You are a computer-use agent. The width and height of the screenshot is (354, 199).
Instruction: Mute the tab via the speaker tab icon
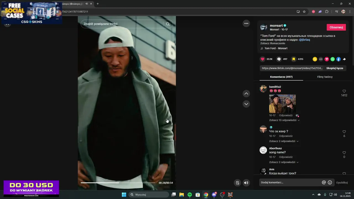click(87, 4)
